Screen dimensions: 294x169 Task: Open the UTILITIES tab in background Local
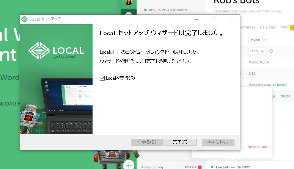(x=268, y=28)
